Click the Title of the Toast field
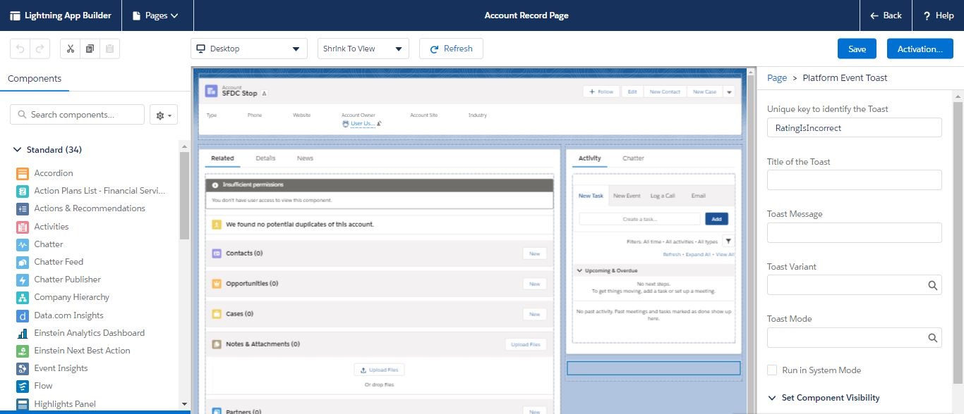Viewport: 964px width, 414px height. [854, 180]
